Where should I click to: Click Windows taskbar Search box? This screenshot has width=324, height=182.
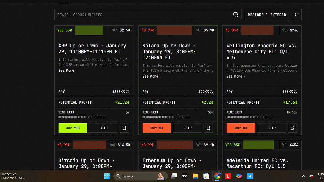click(x=140, y=176)
